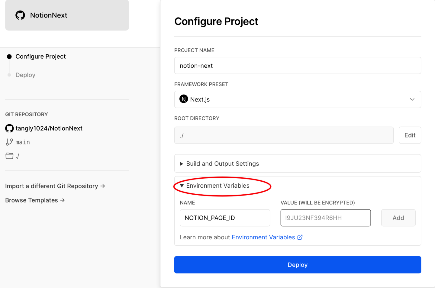Click the Value (will be encrypted) field
This screenshot has width=435, height=288.
pyautogui.click(x=325, y=218)
